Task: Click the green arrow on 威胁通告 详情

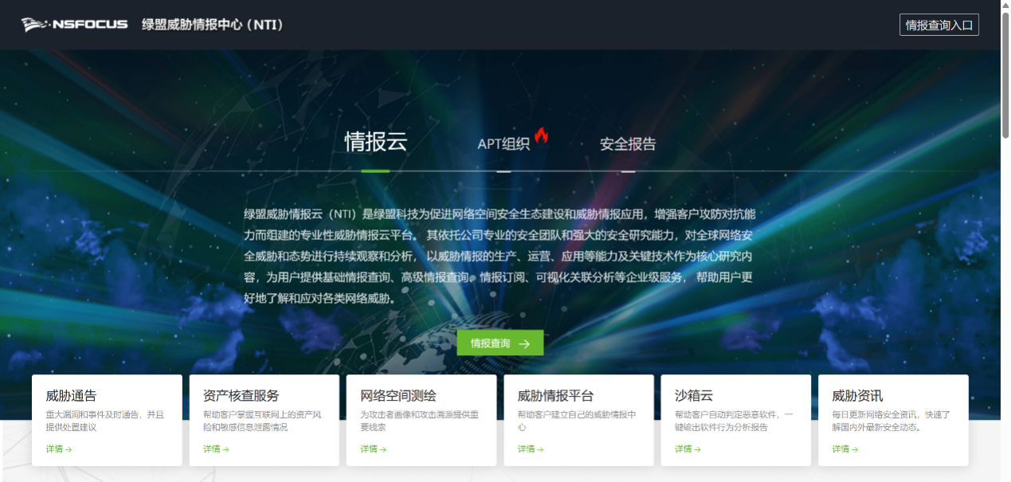Action: 67,449
